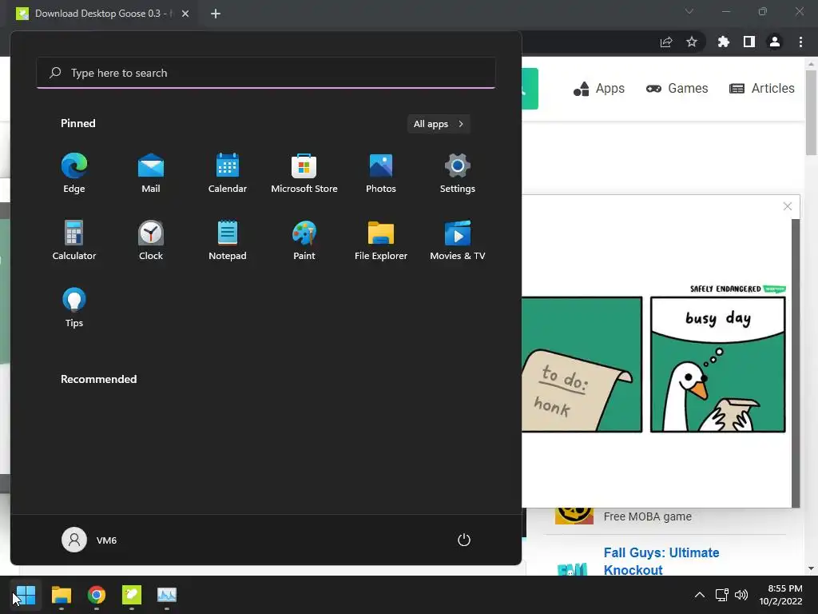Bookmark this page with the star icon
The height and width of the screenshot is (614, 818).
coord(692,42)
